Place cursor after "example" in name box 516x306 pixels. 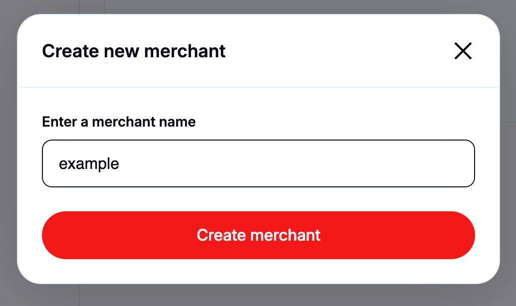pos(120,164)
